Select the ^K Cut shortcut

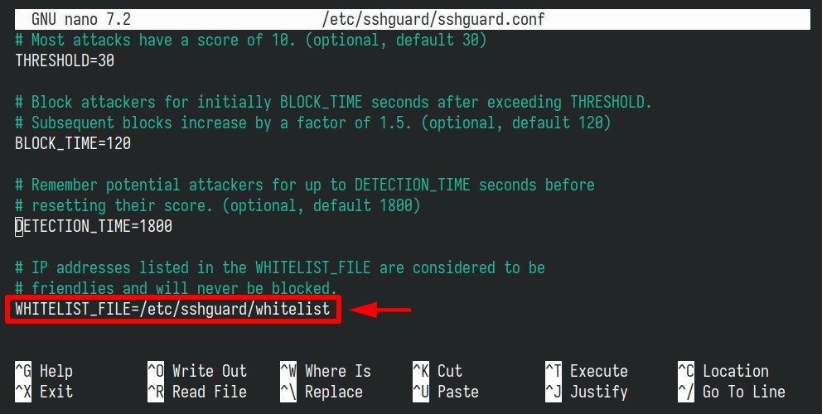[x=438, y=371]
